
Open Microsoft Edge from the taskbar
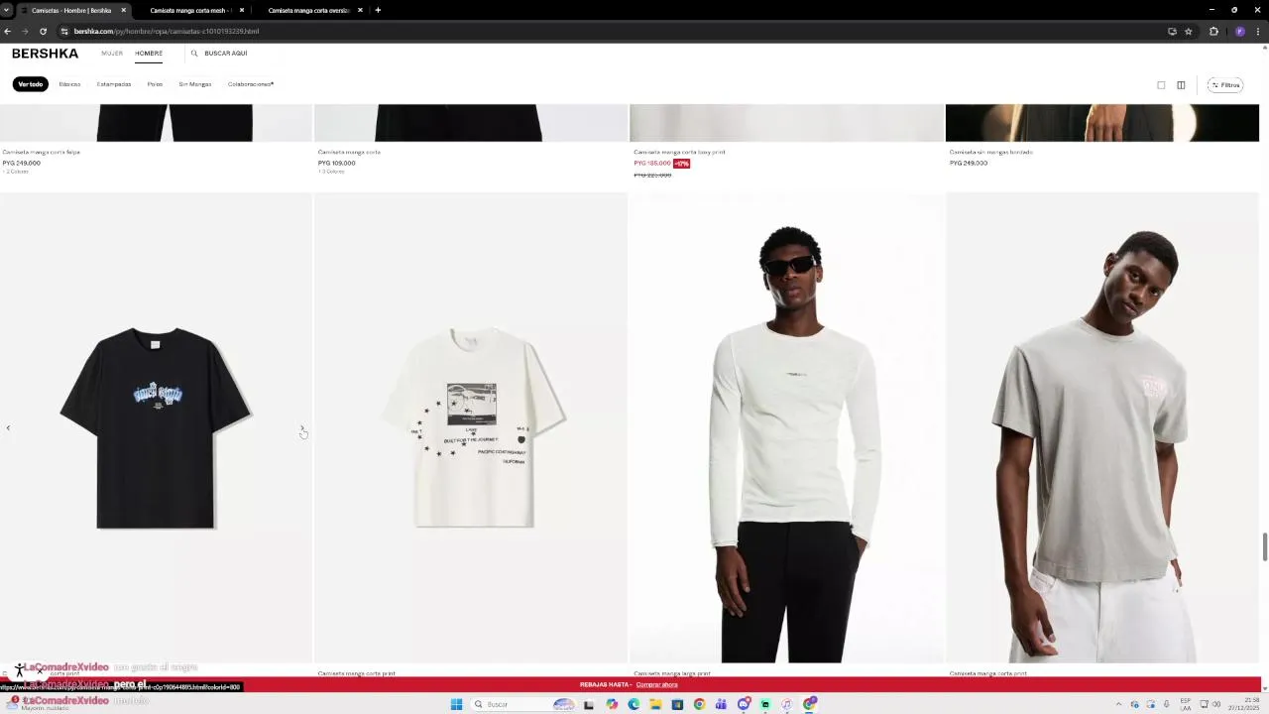point(634,704)
